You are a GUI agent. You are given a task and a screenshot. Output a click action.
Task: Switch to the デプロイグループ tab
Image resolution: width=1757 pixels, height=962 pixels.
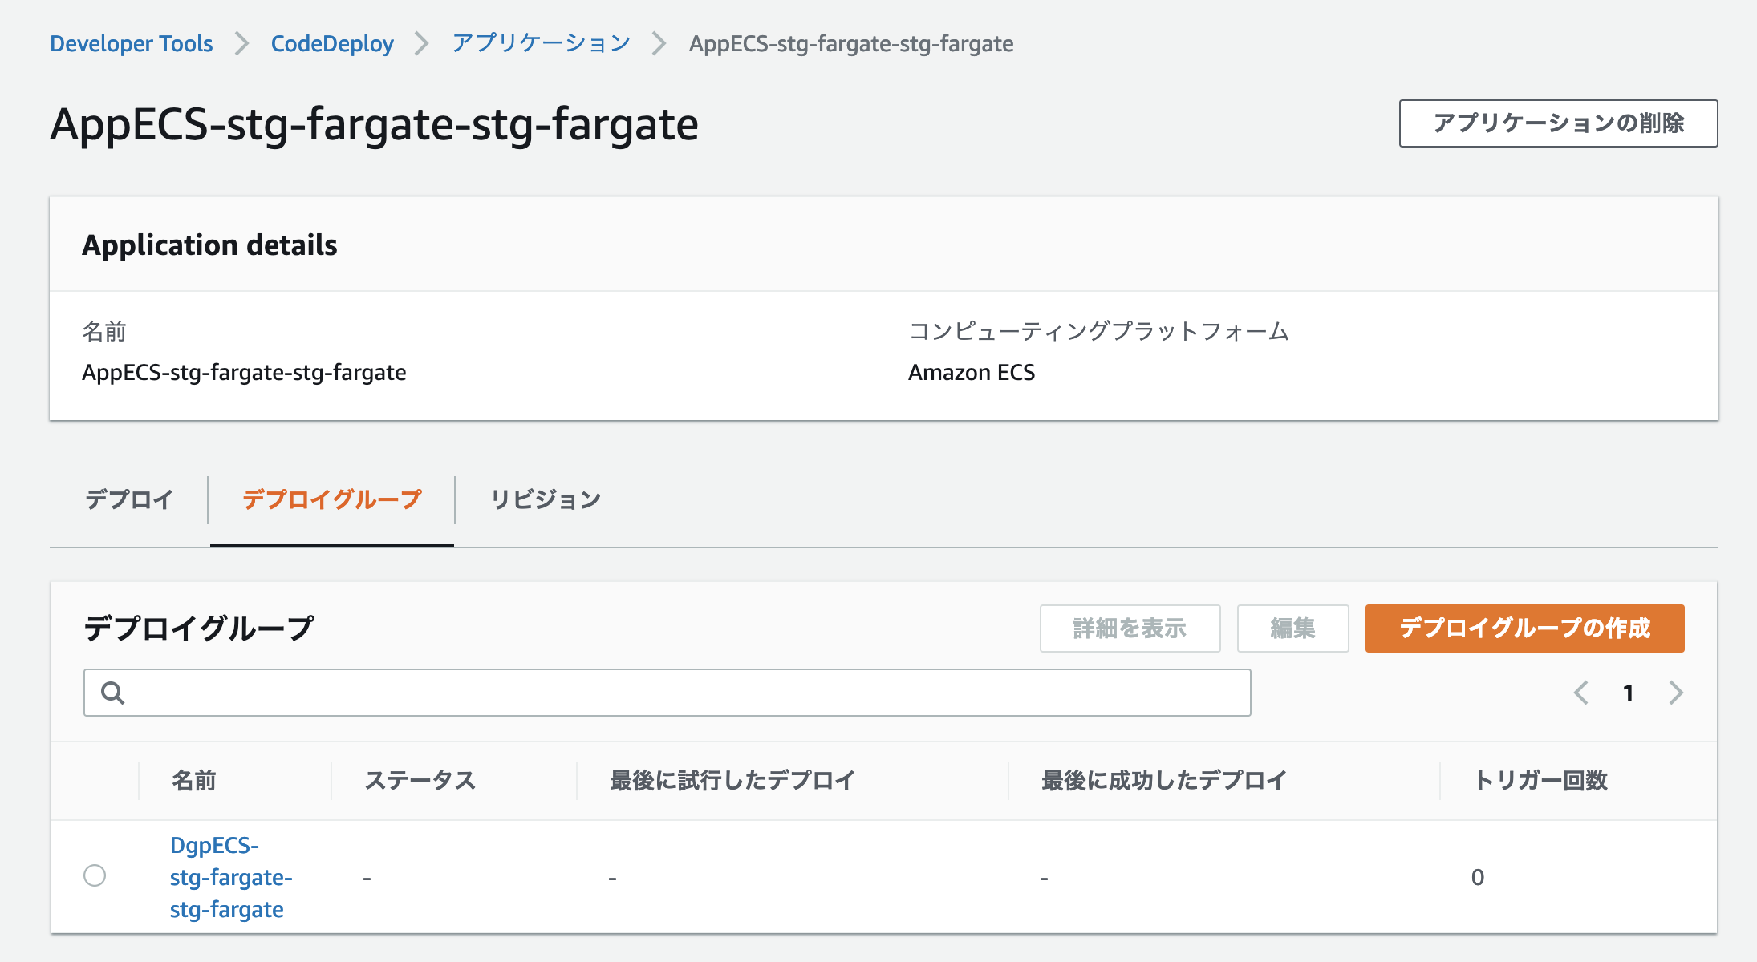(332, 499)
